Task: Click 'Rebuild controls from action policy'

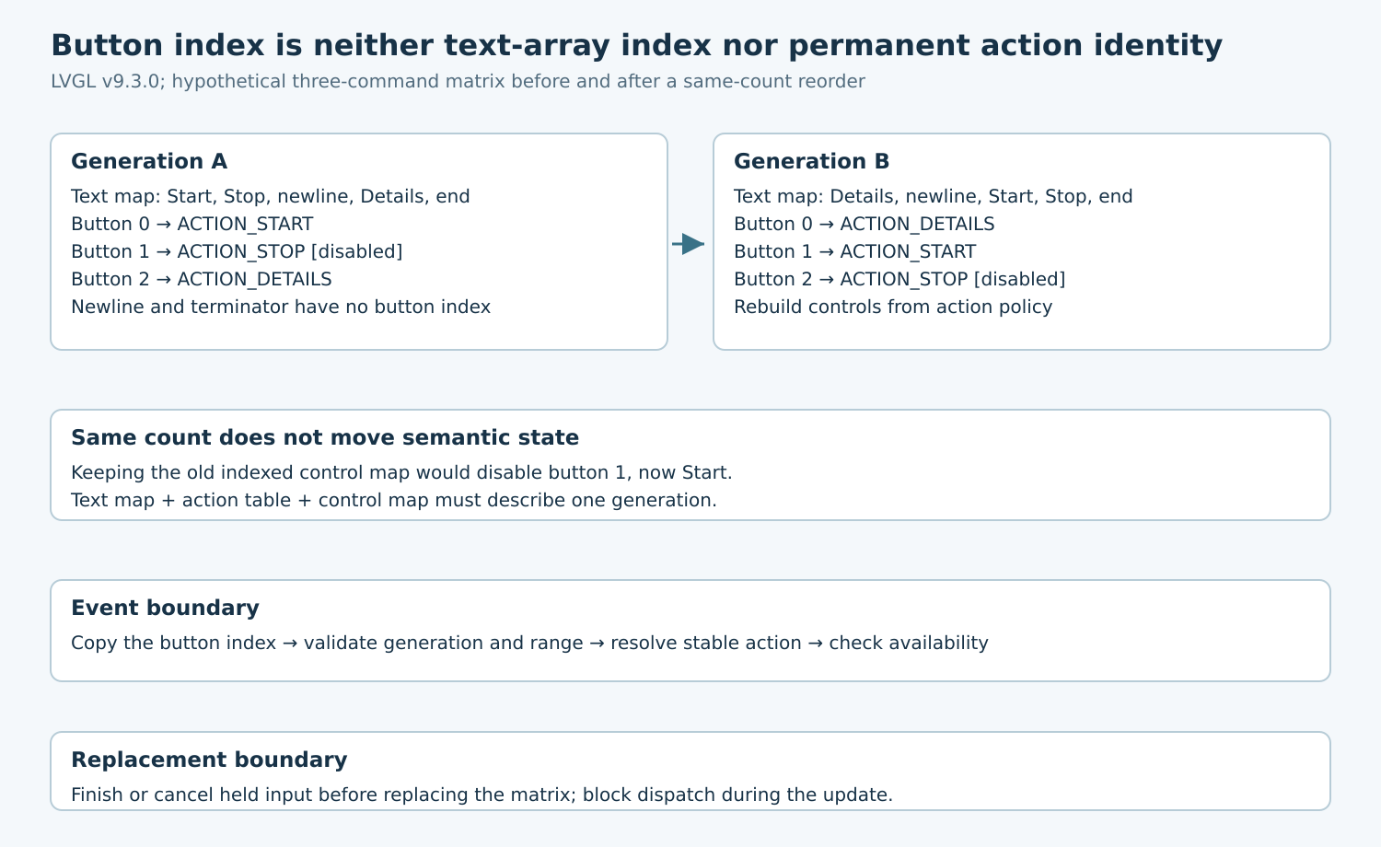Action: coord(893,307)
